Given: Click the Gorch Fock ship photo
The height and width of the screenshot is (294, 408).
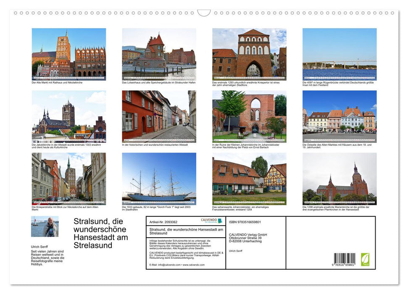Looking at the screenshot, I should (x=160, y=179).
